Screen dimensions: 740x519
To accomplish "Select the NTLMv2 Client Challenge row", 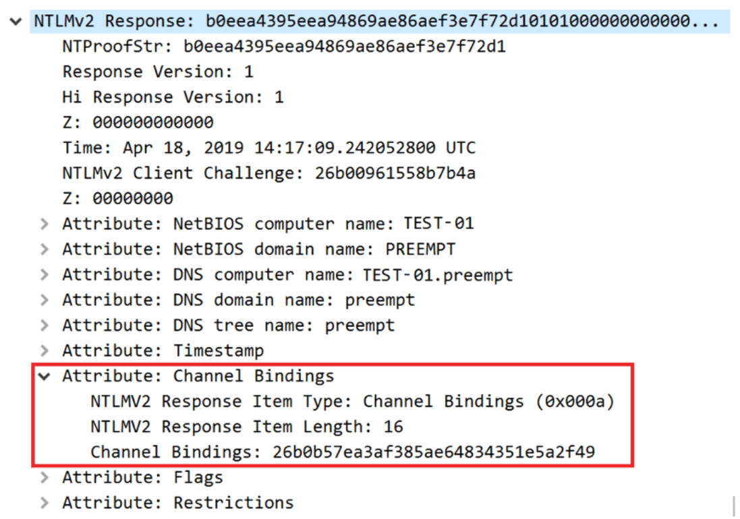I will click(x=268, y=173).
